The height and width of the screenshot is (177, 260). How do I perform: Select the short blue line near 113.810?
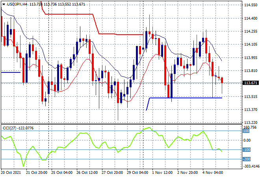[11, 72]
